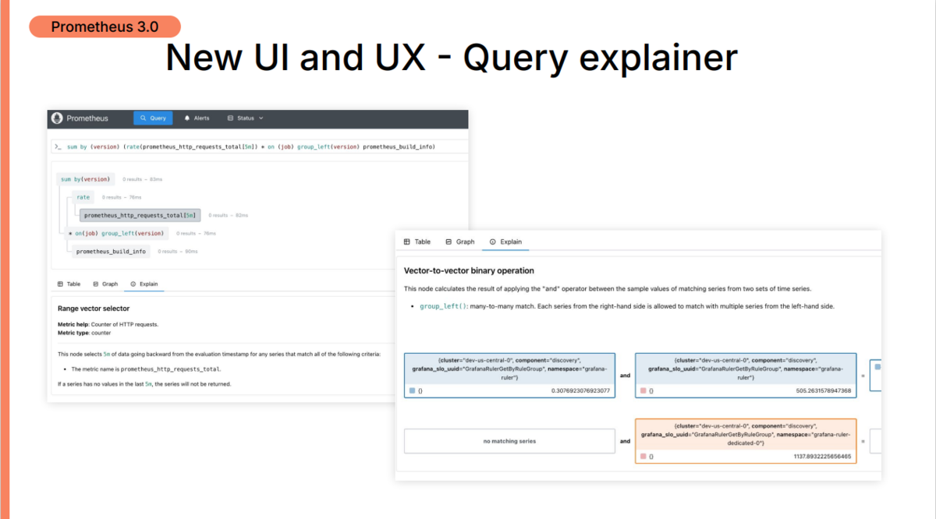Select Explain tab above Range vector selector
936x519 pixels.
144,284
